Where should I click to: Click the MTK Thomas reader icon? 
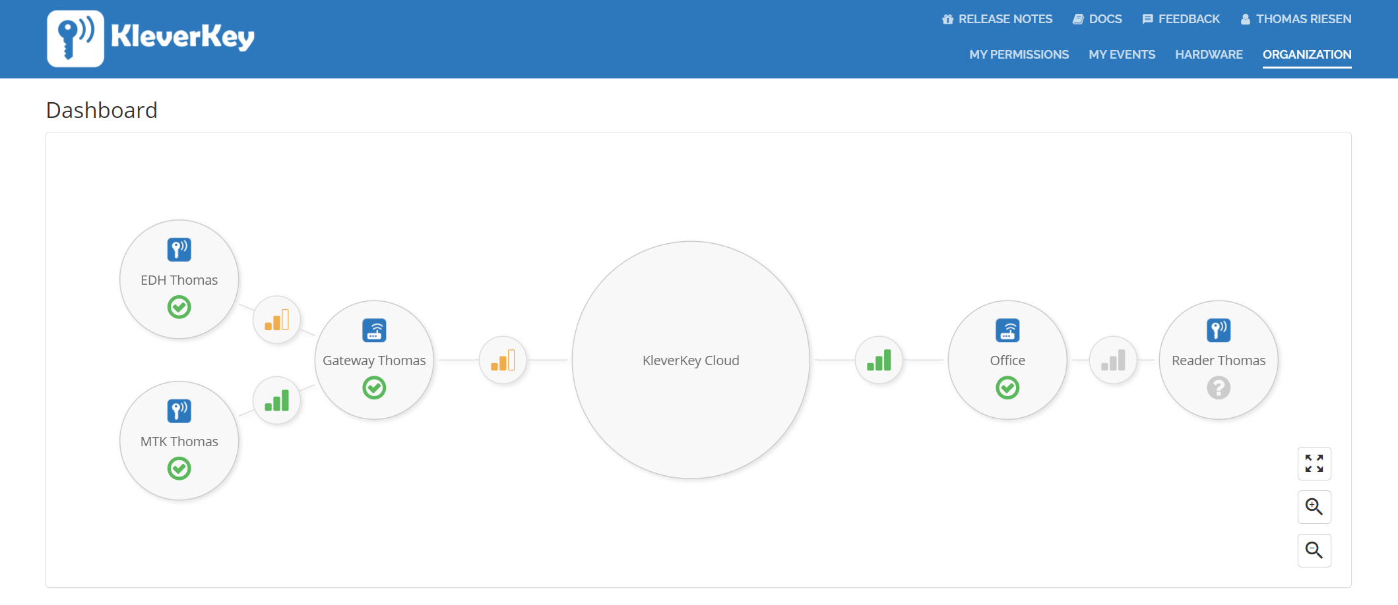(179, 411)
